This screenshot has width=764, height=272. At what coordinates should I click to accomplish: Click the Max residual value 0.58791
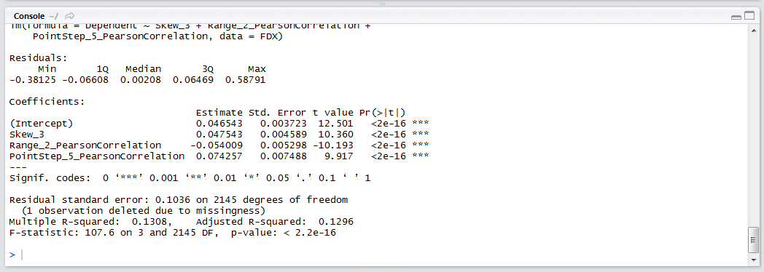tap(246, 80)
